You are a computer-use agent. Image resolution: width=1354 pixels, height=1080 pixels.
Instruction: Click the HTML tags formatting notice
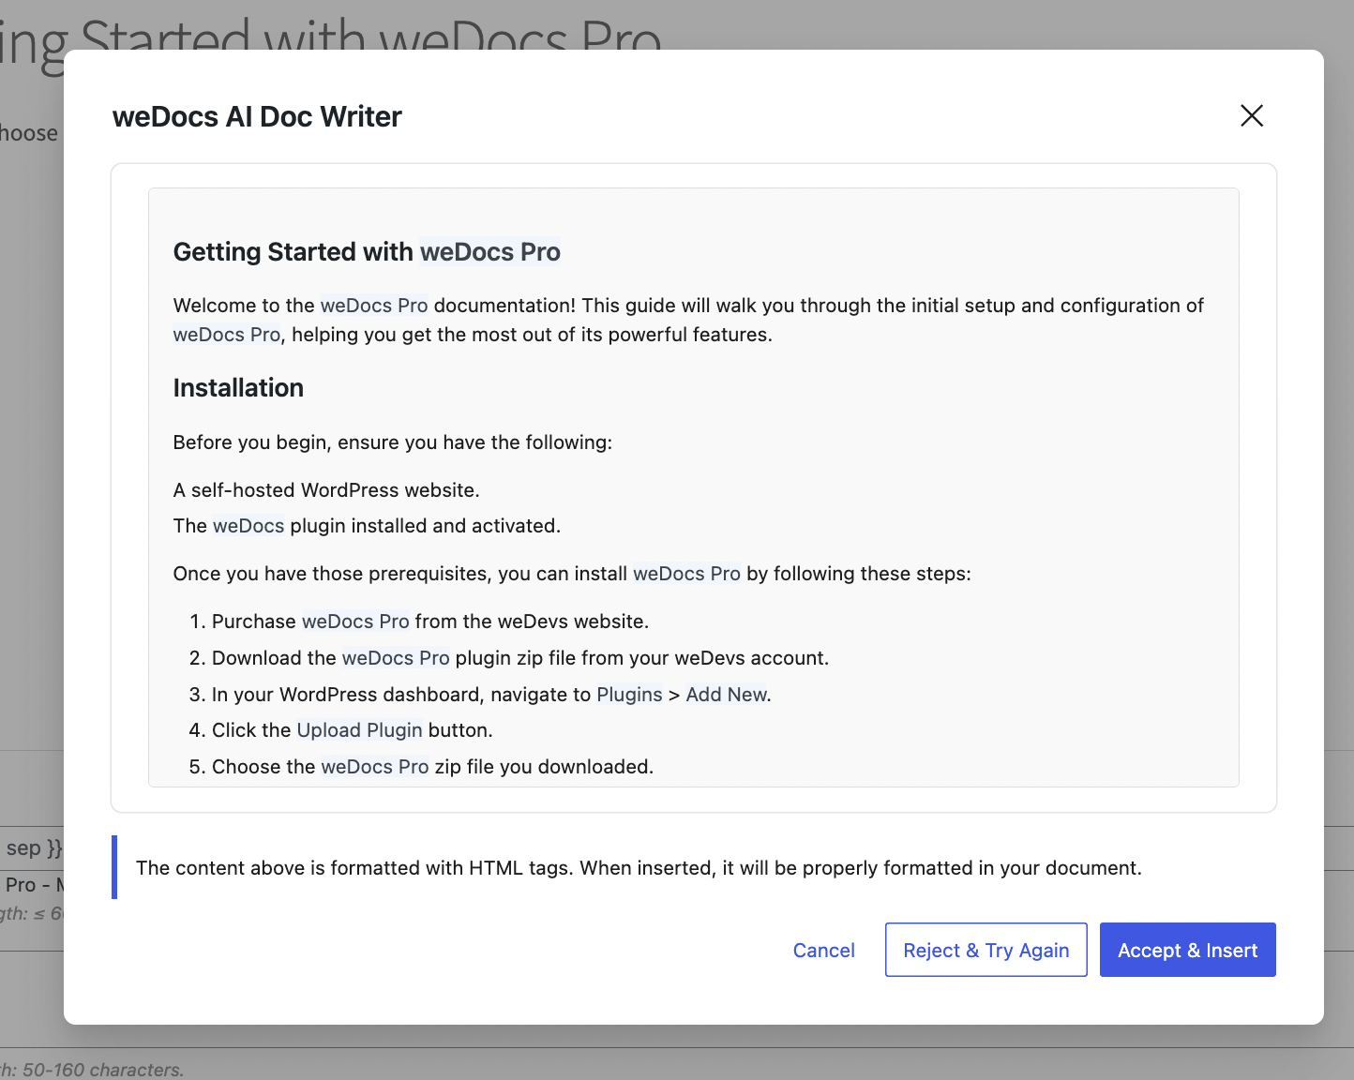tap(638, 868)
